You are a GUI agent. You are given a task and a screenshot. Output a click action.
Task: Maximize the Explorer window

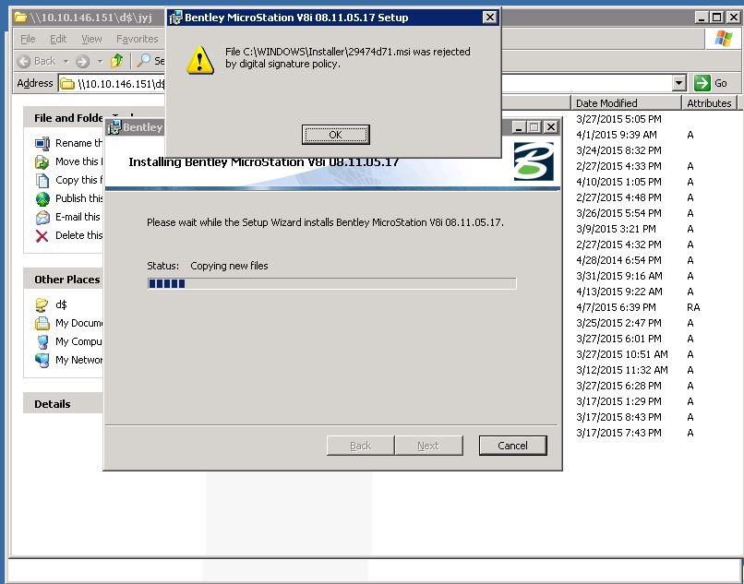[717, 18]
